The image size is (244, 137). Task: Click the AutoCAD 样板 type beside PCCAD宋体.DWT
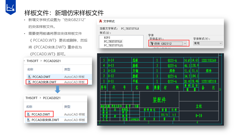pos(74,82)
